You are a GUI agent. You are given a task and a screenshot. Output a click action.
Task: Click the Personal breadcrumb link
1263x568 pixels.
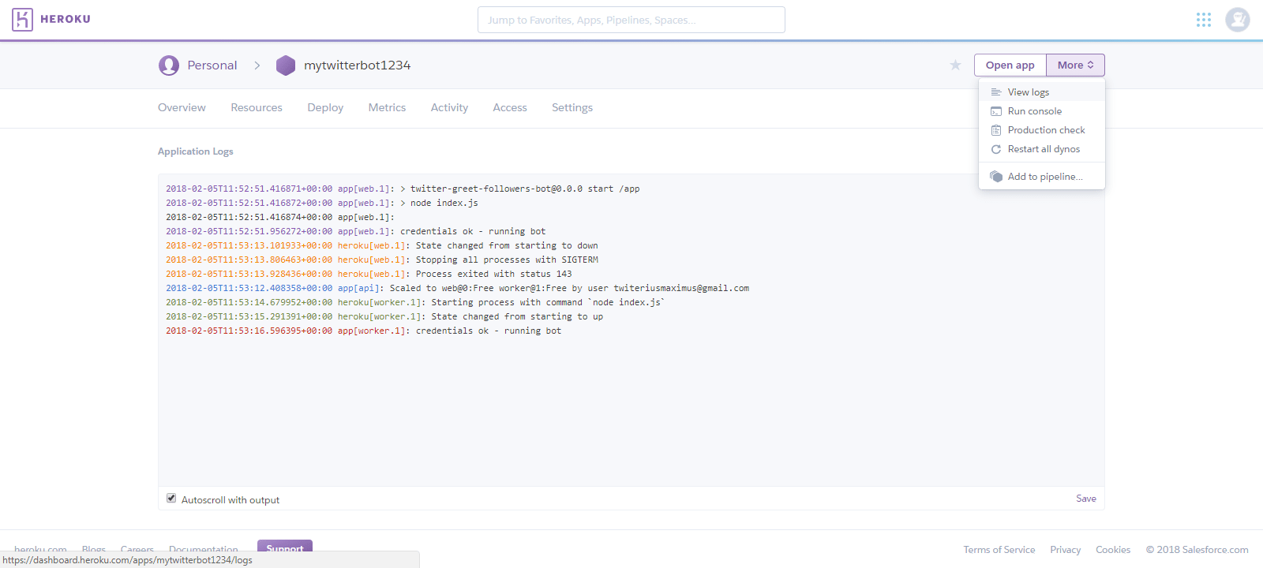pos(212,65)
